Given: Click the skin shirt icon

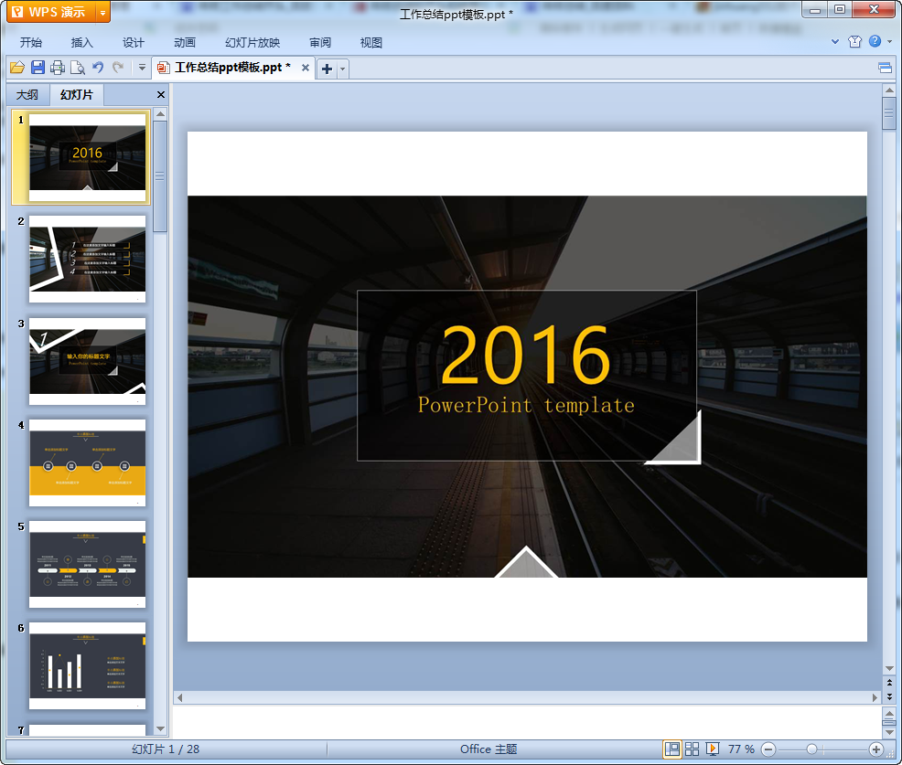Looking at the screenshot, I should pyautogui.click(x=854, y=41).
